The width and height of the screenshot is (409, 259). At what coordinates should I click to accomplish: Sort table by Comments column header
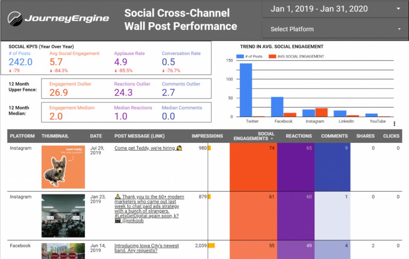334,136
